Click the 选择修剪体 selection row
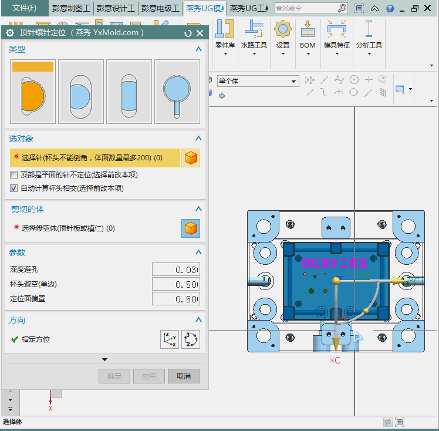 pyautogui.click(x=95, y=228)
